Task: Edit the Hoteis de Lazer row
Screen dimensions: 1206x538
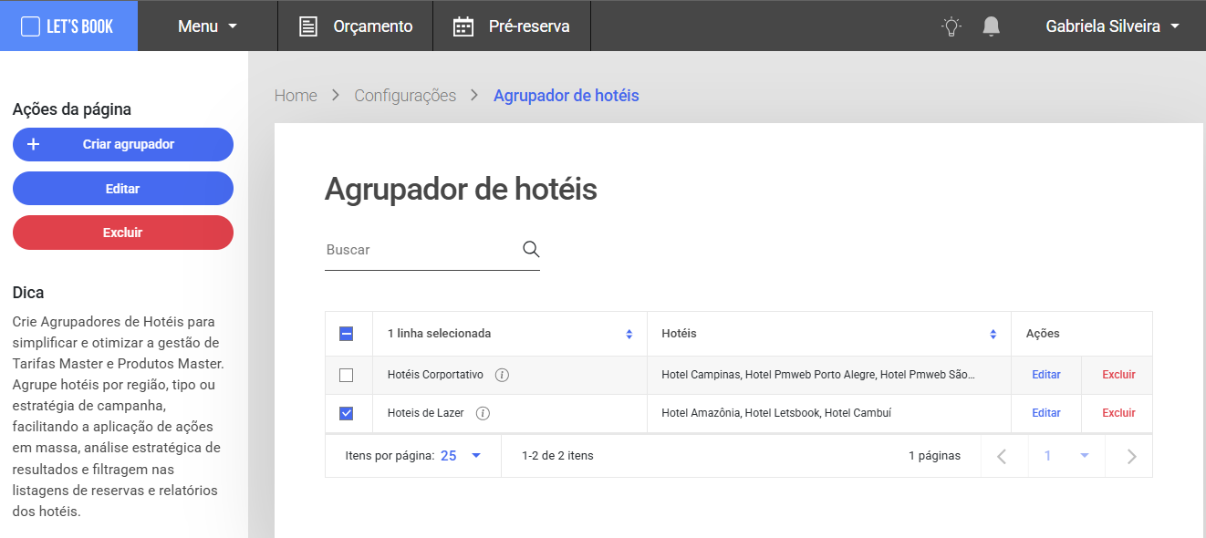Action: [x=1046, y=413]
